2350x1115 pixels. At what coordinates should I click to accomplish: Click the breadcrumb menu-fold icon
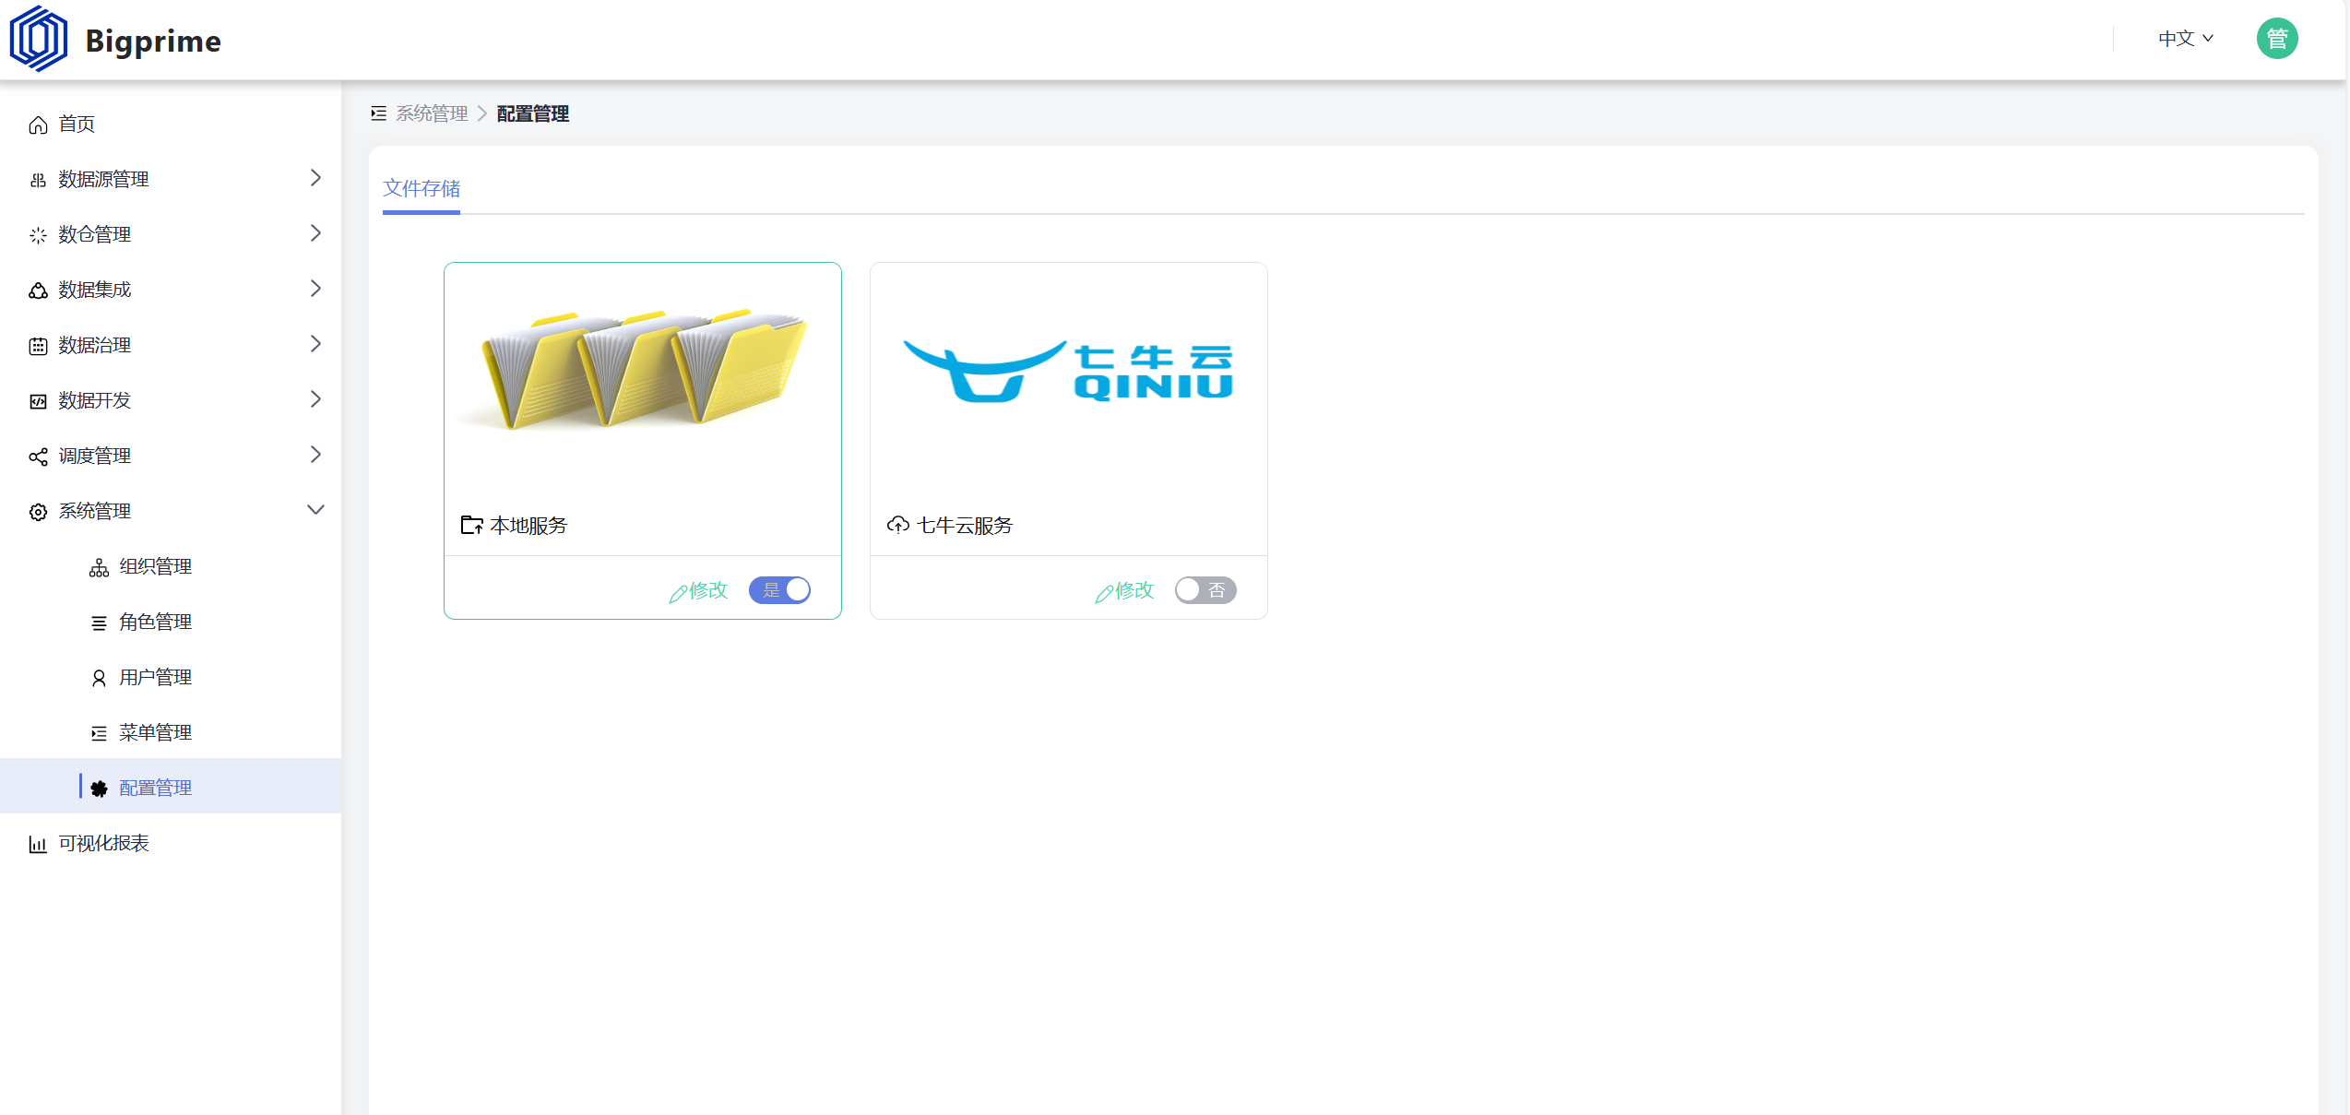378,113
